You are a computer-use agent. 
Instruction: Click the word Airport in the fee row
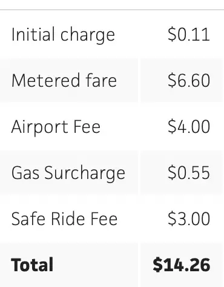click(x=39, y=127)
